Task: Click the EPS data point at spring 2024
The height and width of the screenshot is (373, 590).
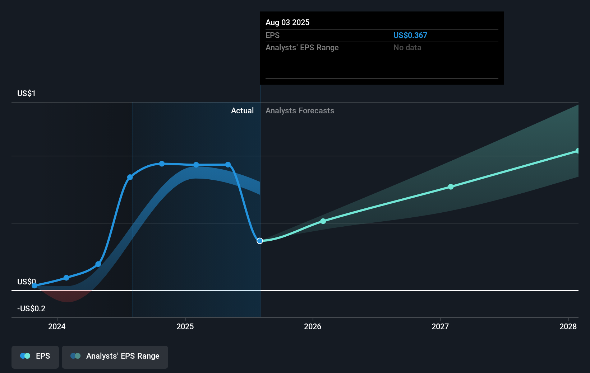Action: (x=98, y=264)
